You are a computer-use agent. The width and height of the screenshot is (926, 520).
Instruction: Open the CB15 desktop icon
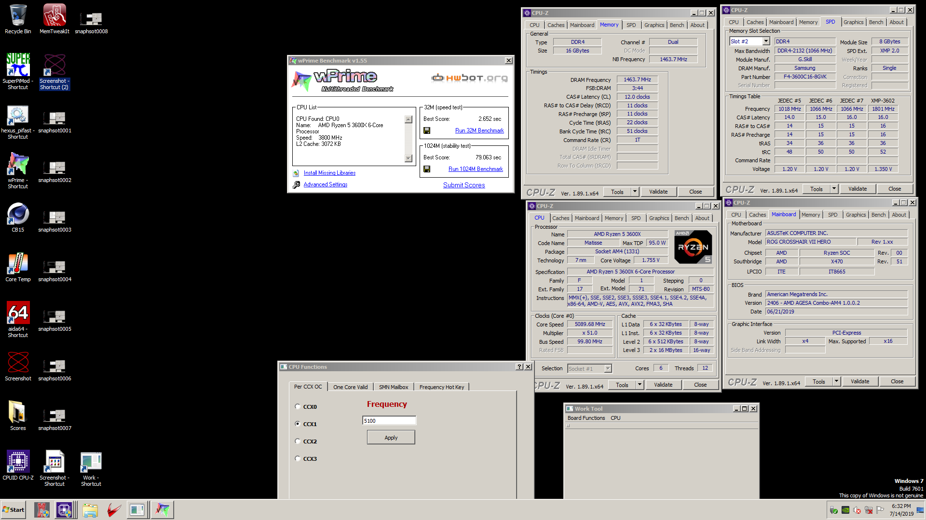click(x=18, y=218)
